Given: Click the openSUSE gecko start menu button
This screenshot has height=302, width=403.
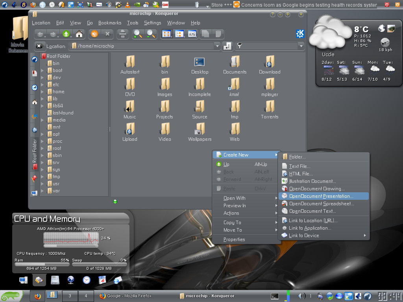Looking at the screenshot, I should [11, 296].
